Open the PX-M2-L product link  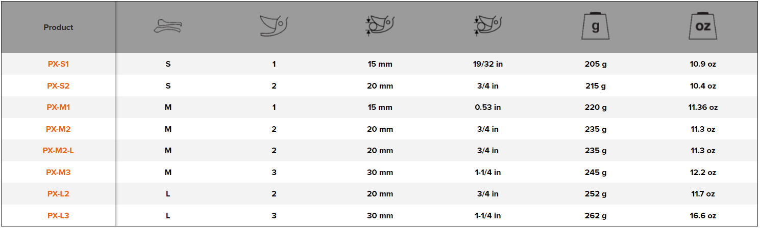click(x=58, y=151)
